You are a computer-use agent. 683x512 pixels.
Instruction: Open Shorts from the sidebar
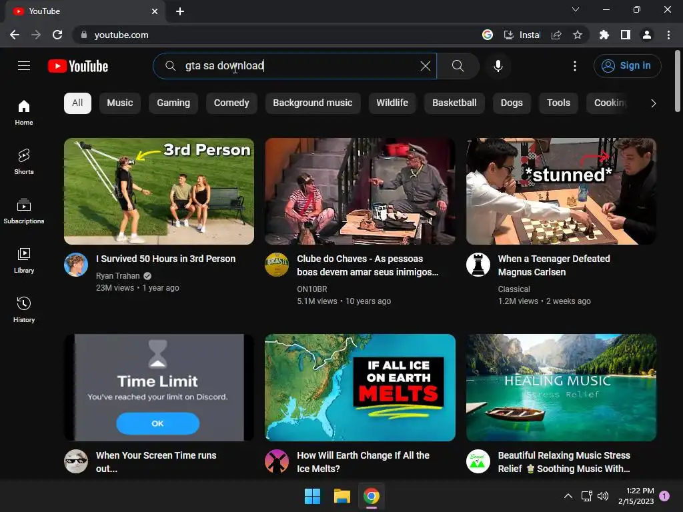point(24,161)
